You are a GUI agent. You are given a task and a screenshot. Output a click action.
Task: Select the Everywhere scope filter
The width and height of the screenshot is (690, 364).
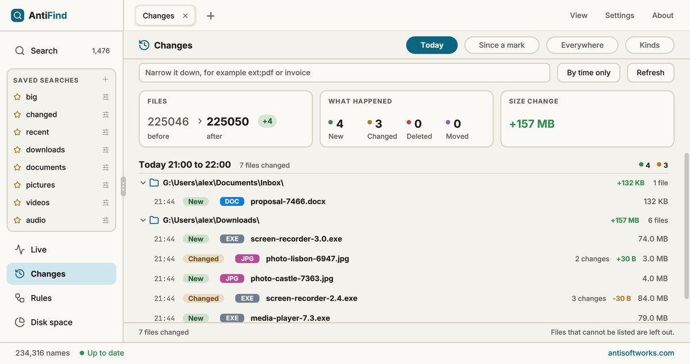pos(582,45)
